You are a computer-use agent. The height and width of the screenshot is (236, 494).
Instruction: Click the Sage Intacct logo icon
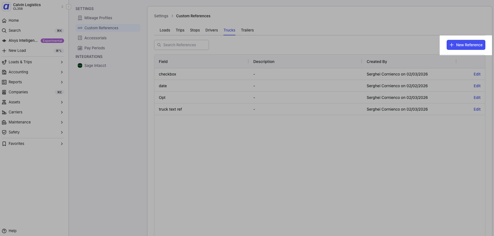point(80,65)
